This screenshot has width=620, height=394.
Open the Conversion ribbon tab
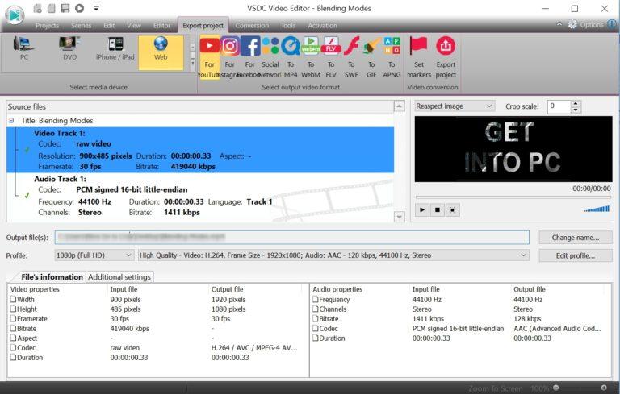pos(252,25)
